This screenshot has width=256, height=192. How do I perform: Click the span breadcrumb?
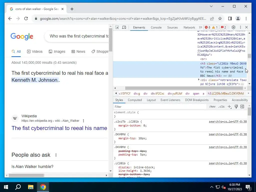196,93
